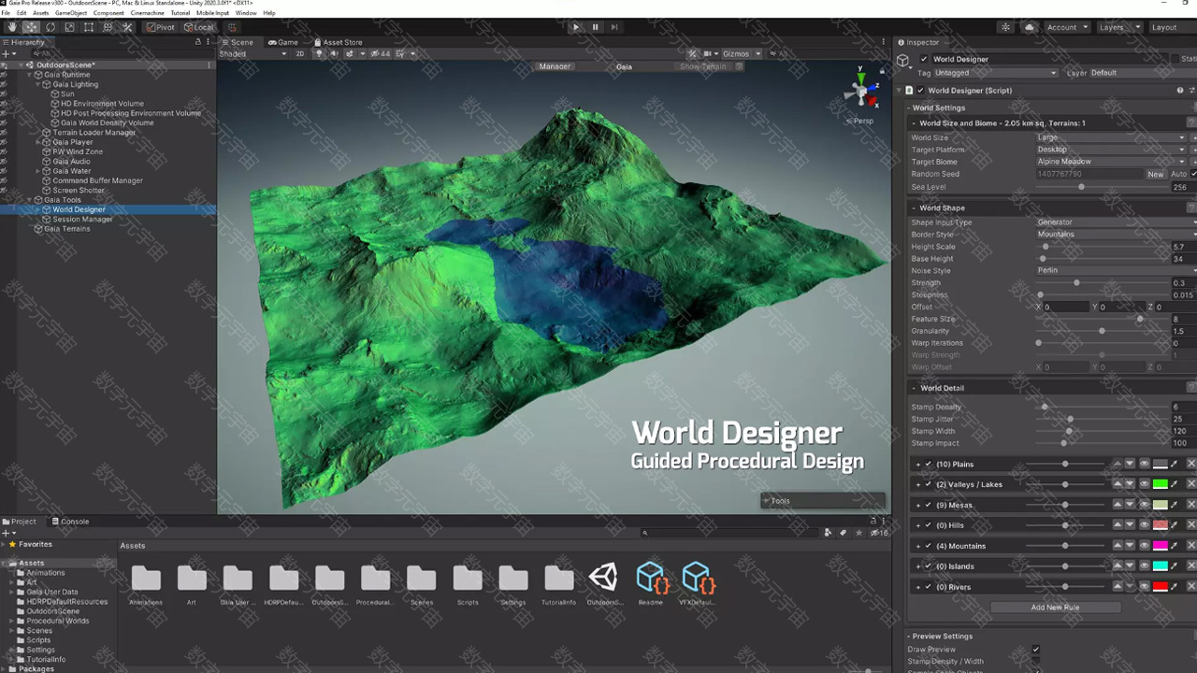Image resolution: width=1197 pixels, height=673 pixels.
Task: Toggle scene audio speaker icon
Action: (333, 54)
